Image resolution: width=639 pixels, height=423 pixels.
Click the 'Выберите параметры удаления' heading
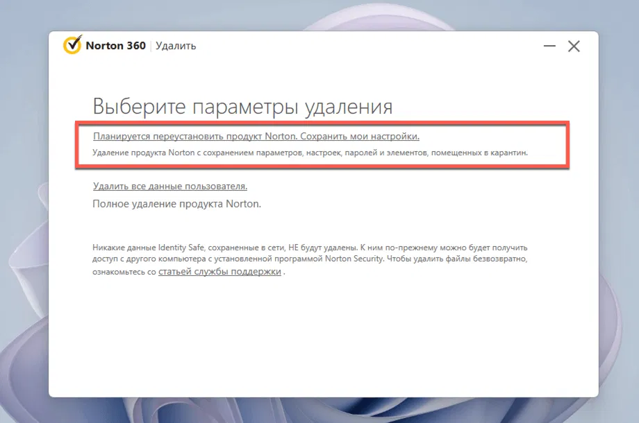242,107
